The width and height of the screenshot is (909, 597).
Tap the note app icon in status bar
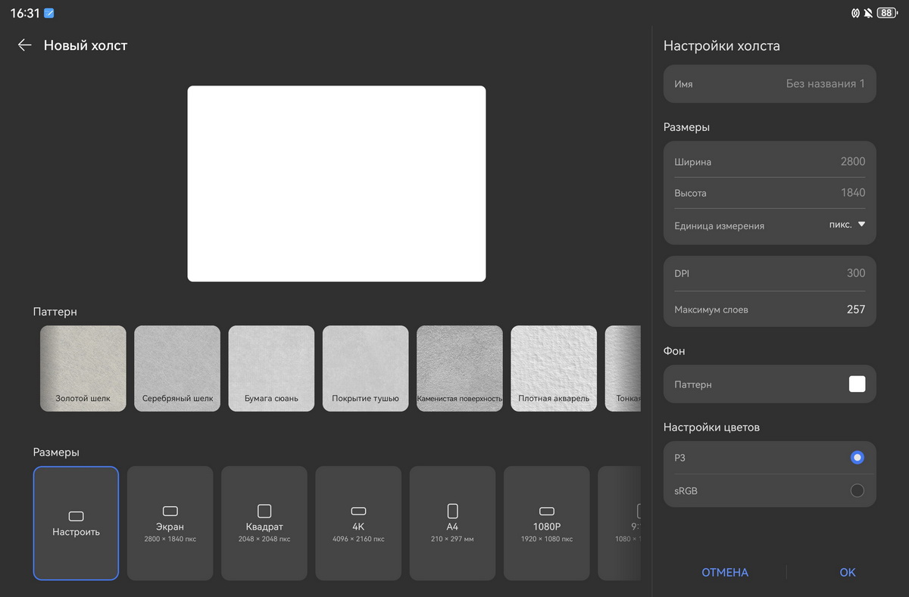coord(49,14)
